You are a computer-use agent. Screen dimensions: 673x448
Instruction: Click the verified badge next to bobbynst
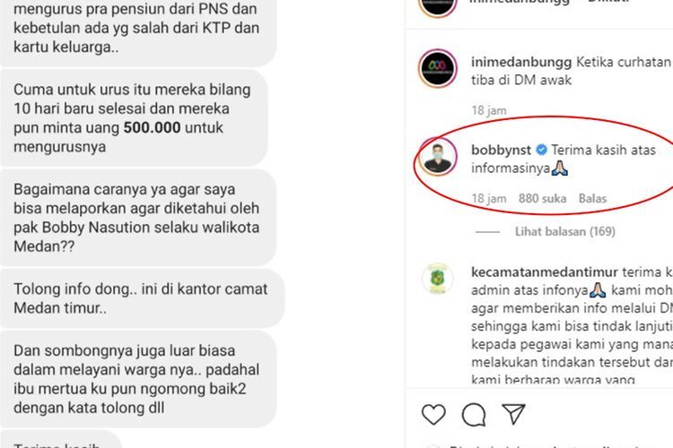(x=542, y=150)
